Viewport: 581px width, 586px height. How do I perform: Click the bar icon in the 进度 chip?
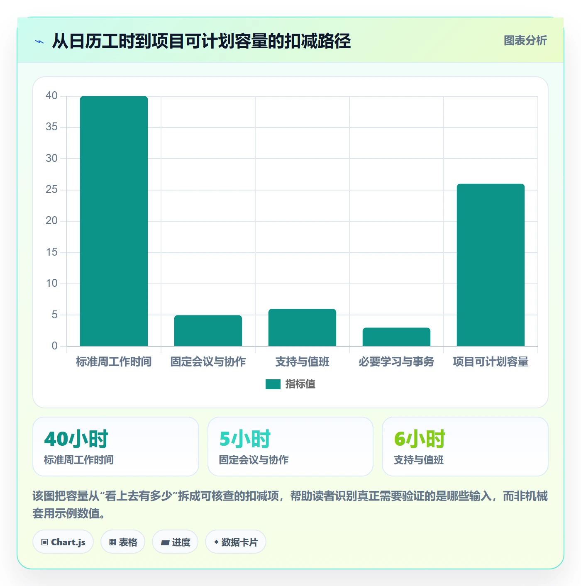pos(165,542)
